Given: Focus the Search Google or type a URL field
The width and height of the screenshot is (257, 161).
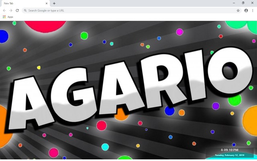Looking at the screenshot, I should pyautogui.click(x=132, y=10).
